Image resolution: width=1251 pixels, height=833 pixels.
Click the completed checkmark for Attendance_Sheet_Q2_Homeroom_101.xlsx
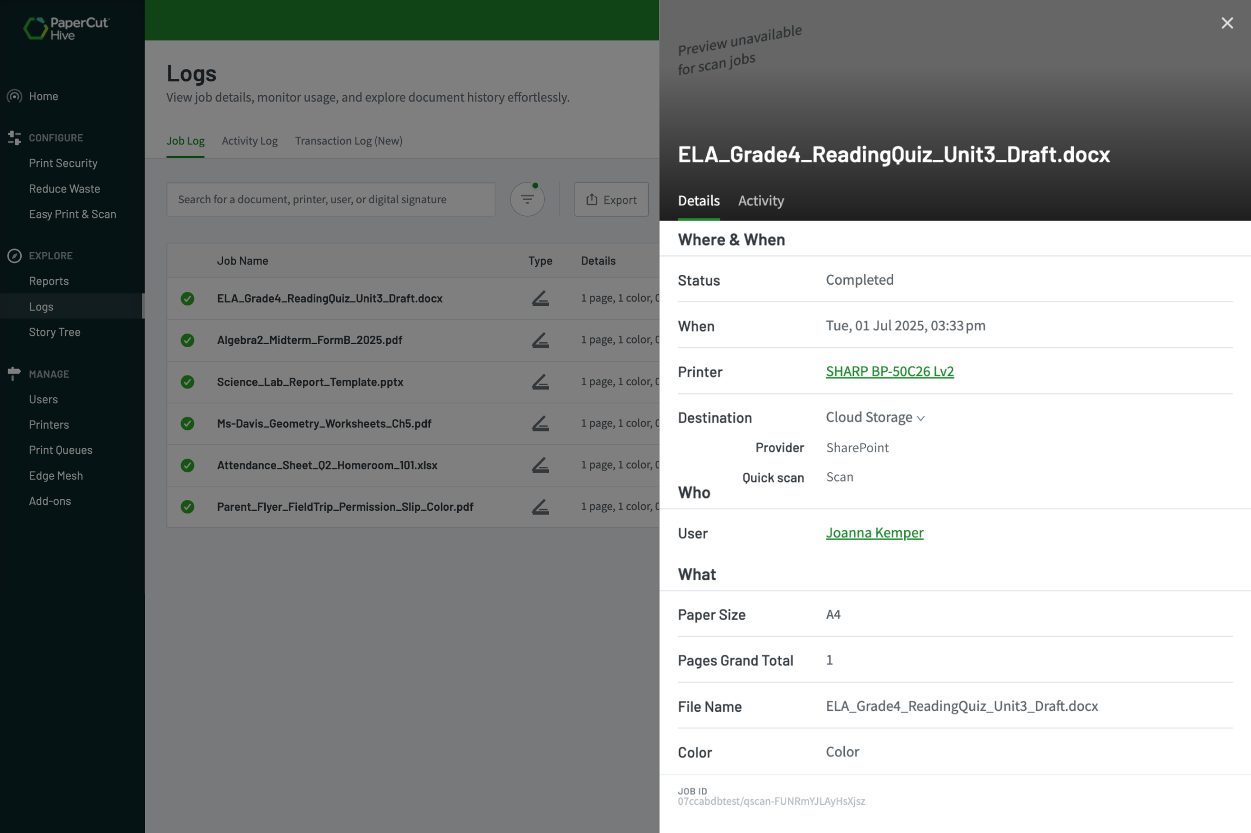coord(187,465)
